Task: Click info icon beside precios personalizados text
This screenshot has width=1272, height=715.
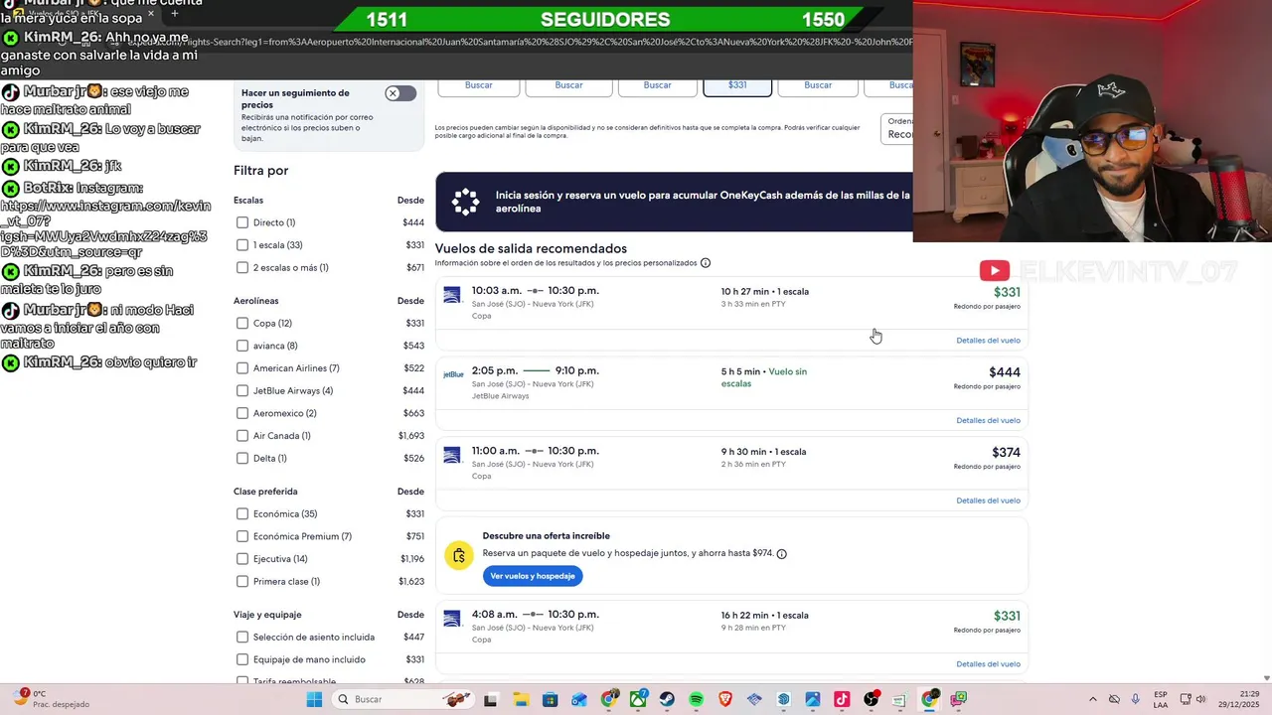Action: point(706,263)
